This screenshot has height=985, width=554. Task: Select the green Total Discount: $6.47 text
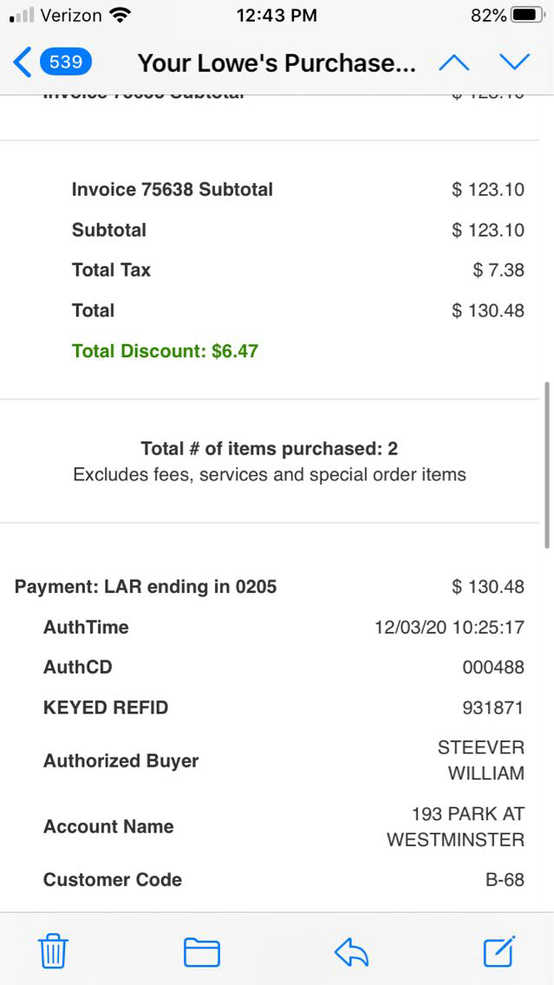[x=165, y=351]
